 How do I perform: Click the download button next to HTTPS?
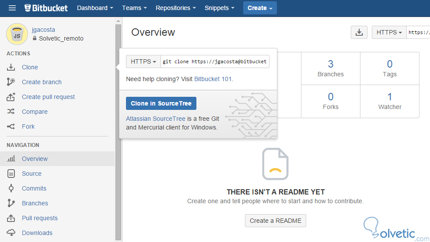pos(359,32)
